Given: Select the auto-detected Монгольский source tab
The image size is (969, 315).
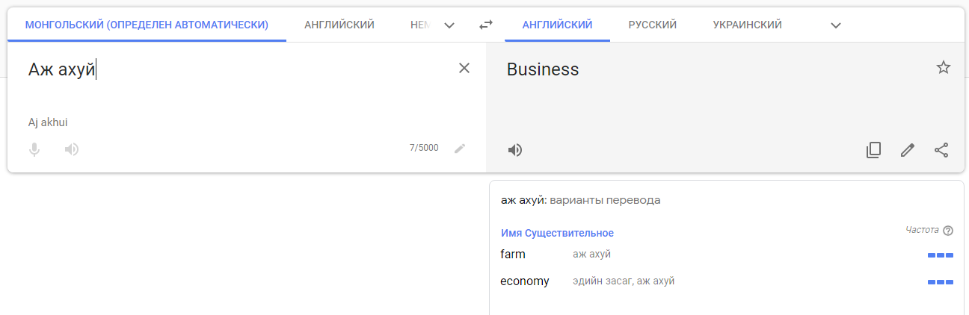Looking at the screenshot, I should click(x=147, y=25).
